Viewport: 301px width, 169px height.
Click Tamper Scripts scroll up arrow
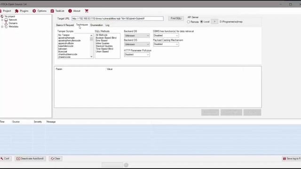91,36
